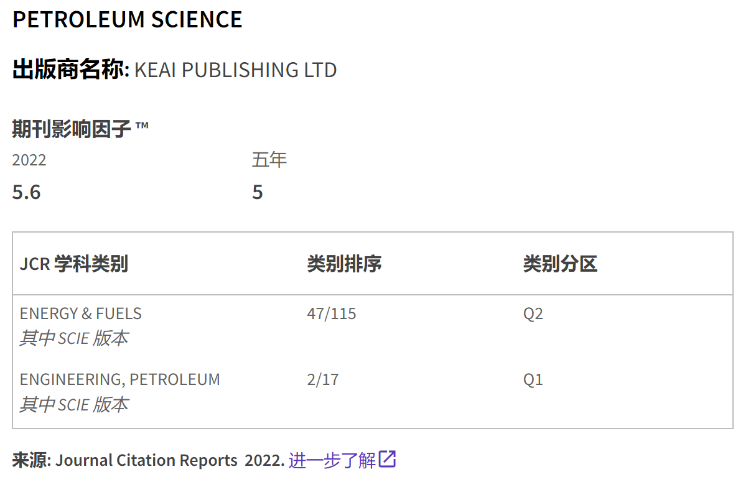
Task: Click the 类别排序 column header
Action: tap(343, 264)
